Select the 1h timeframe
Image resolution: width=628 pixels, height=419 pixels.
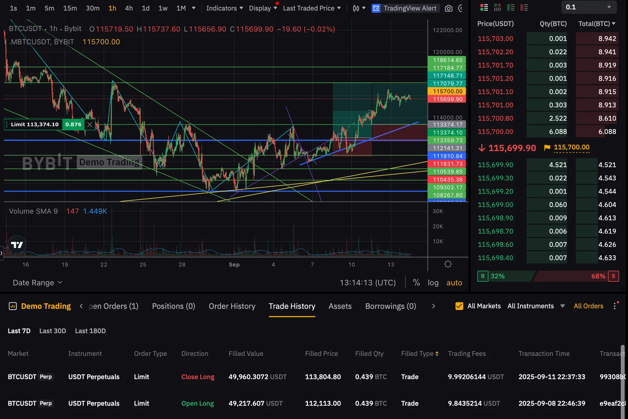(112, 8)
